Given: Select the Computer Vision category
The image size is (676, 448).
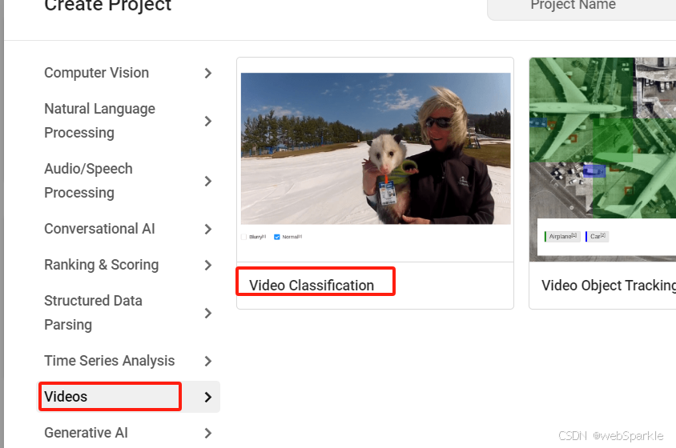Looking at the screenshot, I should 97,73.
